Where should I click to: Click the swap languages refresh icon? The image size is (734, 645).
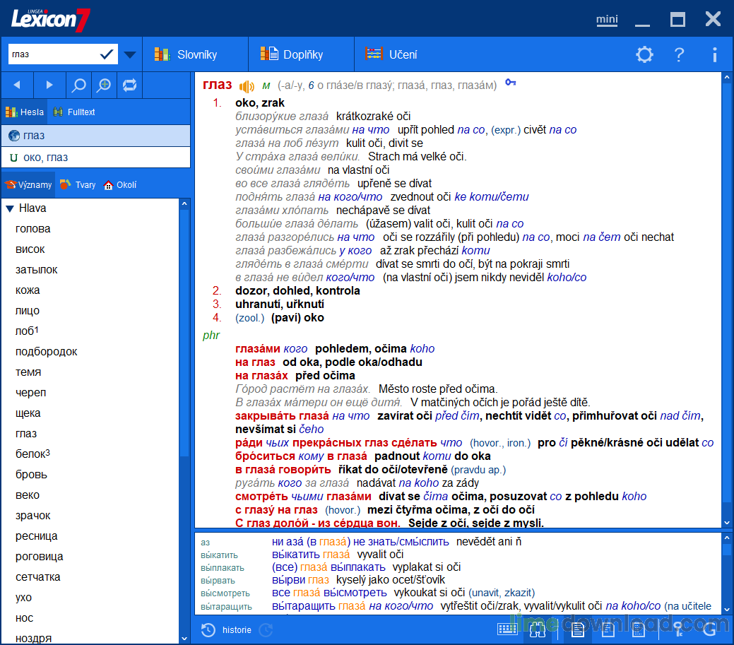pos(130,85)
